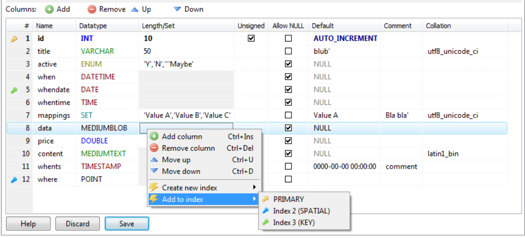
Task: Click the 0000-00-00 00:00:00 default cell
Action: pos(345,167)
